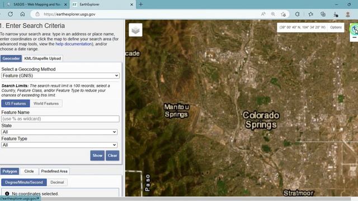This screenshot has width=358, height=201.
Task: Select the Circle tab
Action: pyautogui.click(x=29, y=171)
